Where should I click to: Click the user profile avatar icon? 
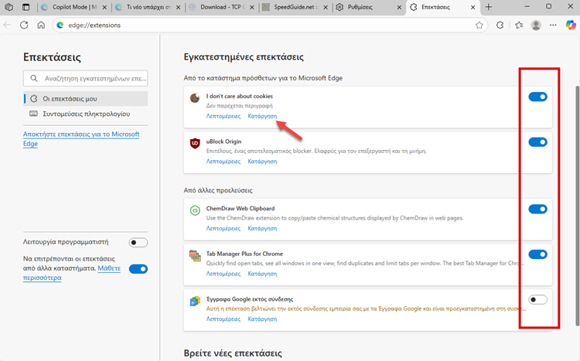[536, 25]
